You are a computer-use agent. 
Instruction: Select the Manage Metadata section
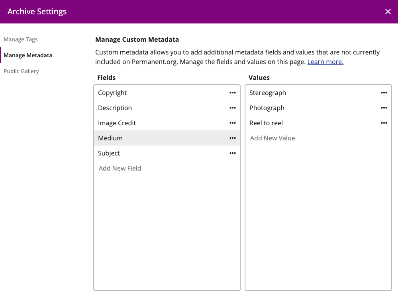28,55
